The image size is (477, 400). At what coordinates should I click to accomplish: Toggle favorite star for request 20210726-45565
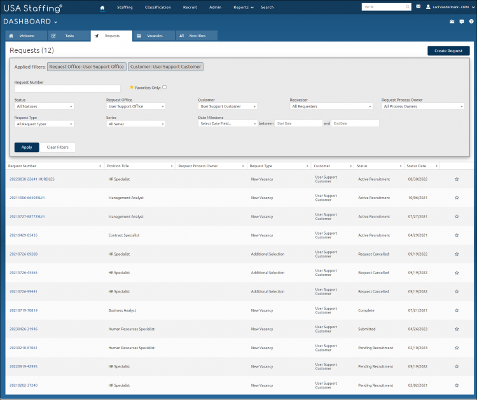457,273
